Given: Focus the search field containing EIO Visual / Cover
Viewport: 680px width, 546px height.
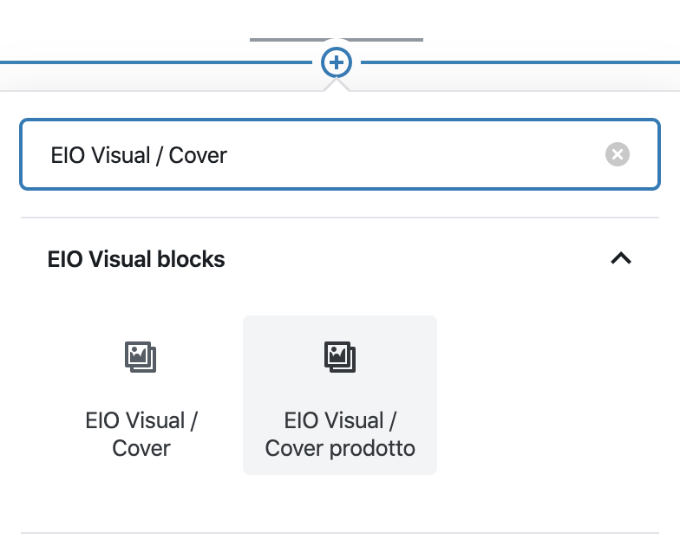Looking at the screenshot, I should coord(340,154).
